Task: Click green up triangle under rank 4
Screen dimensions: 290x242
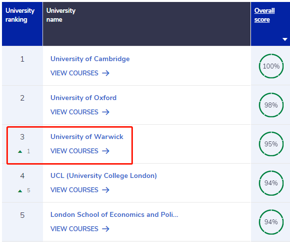Action: click(x=20, y=191)
